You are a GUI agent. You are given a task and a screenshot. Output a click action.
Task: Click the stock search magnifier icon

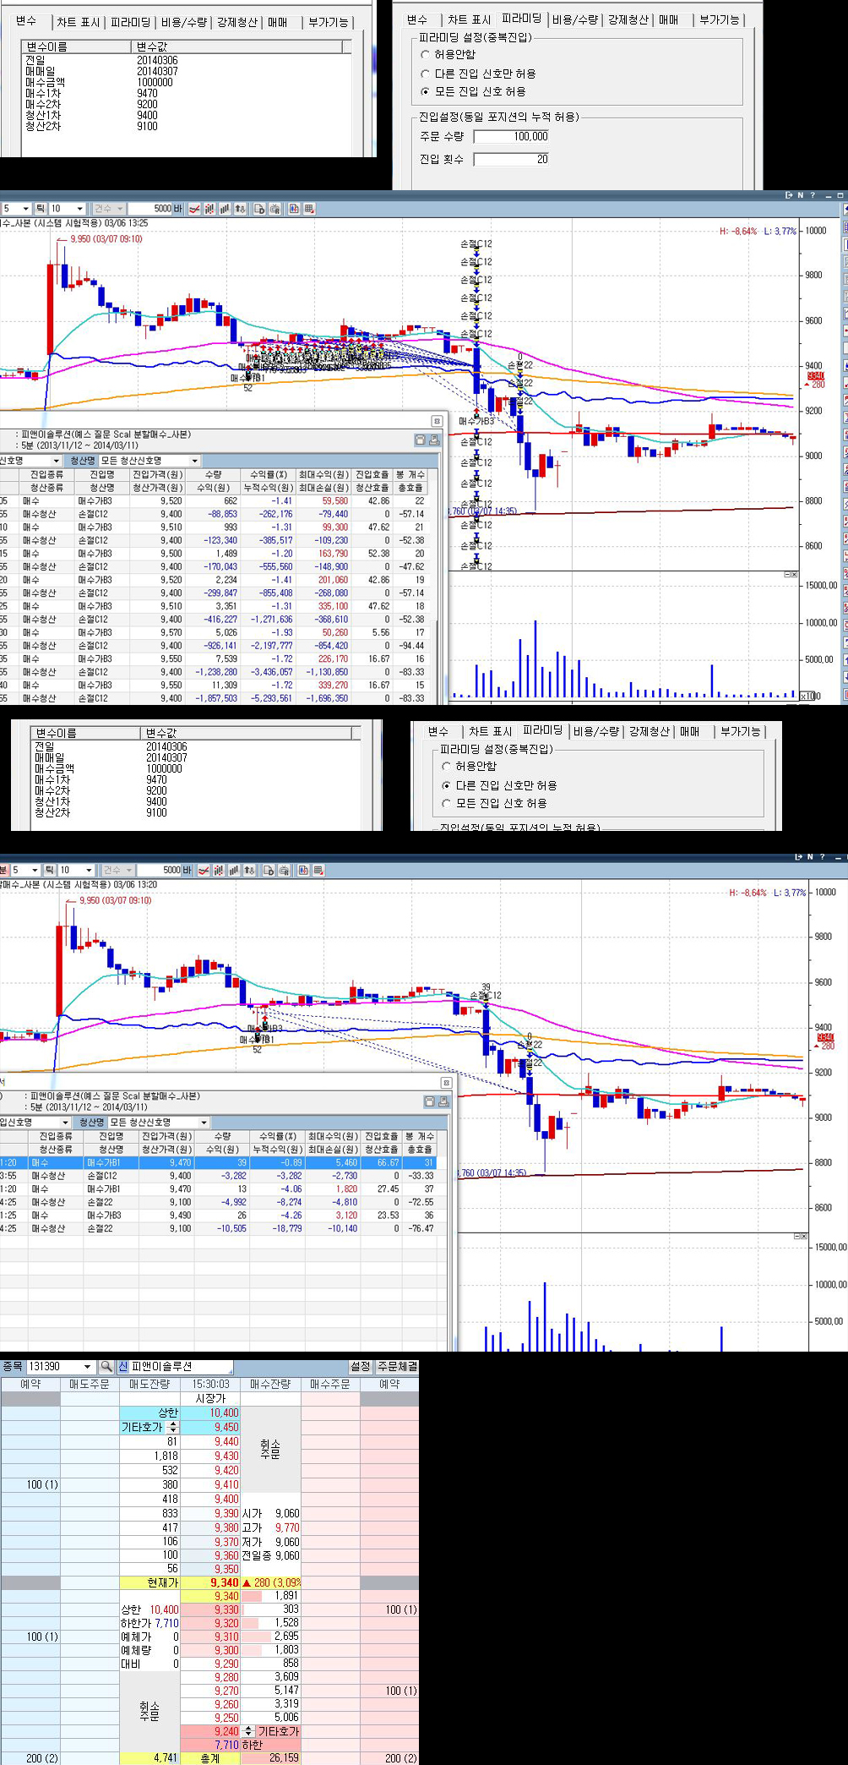106,1367
